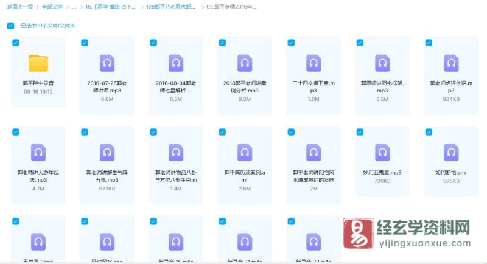Toggle the select-all checkbox for 19 files
Image resolution: width=487 pixels, height=264 pixels.
[10, 26]
